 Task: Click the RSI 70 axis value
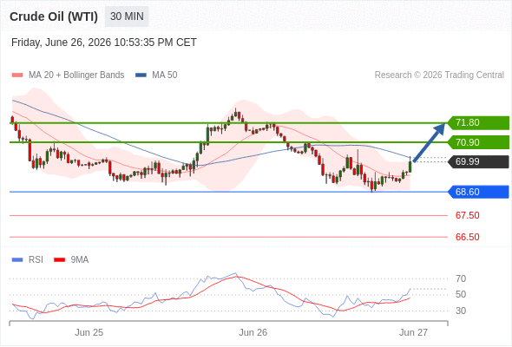point(461,278)
